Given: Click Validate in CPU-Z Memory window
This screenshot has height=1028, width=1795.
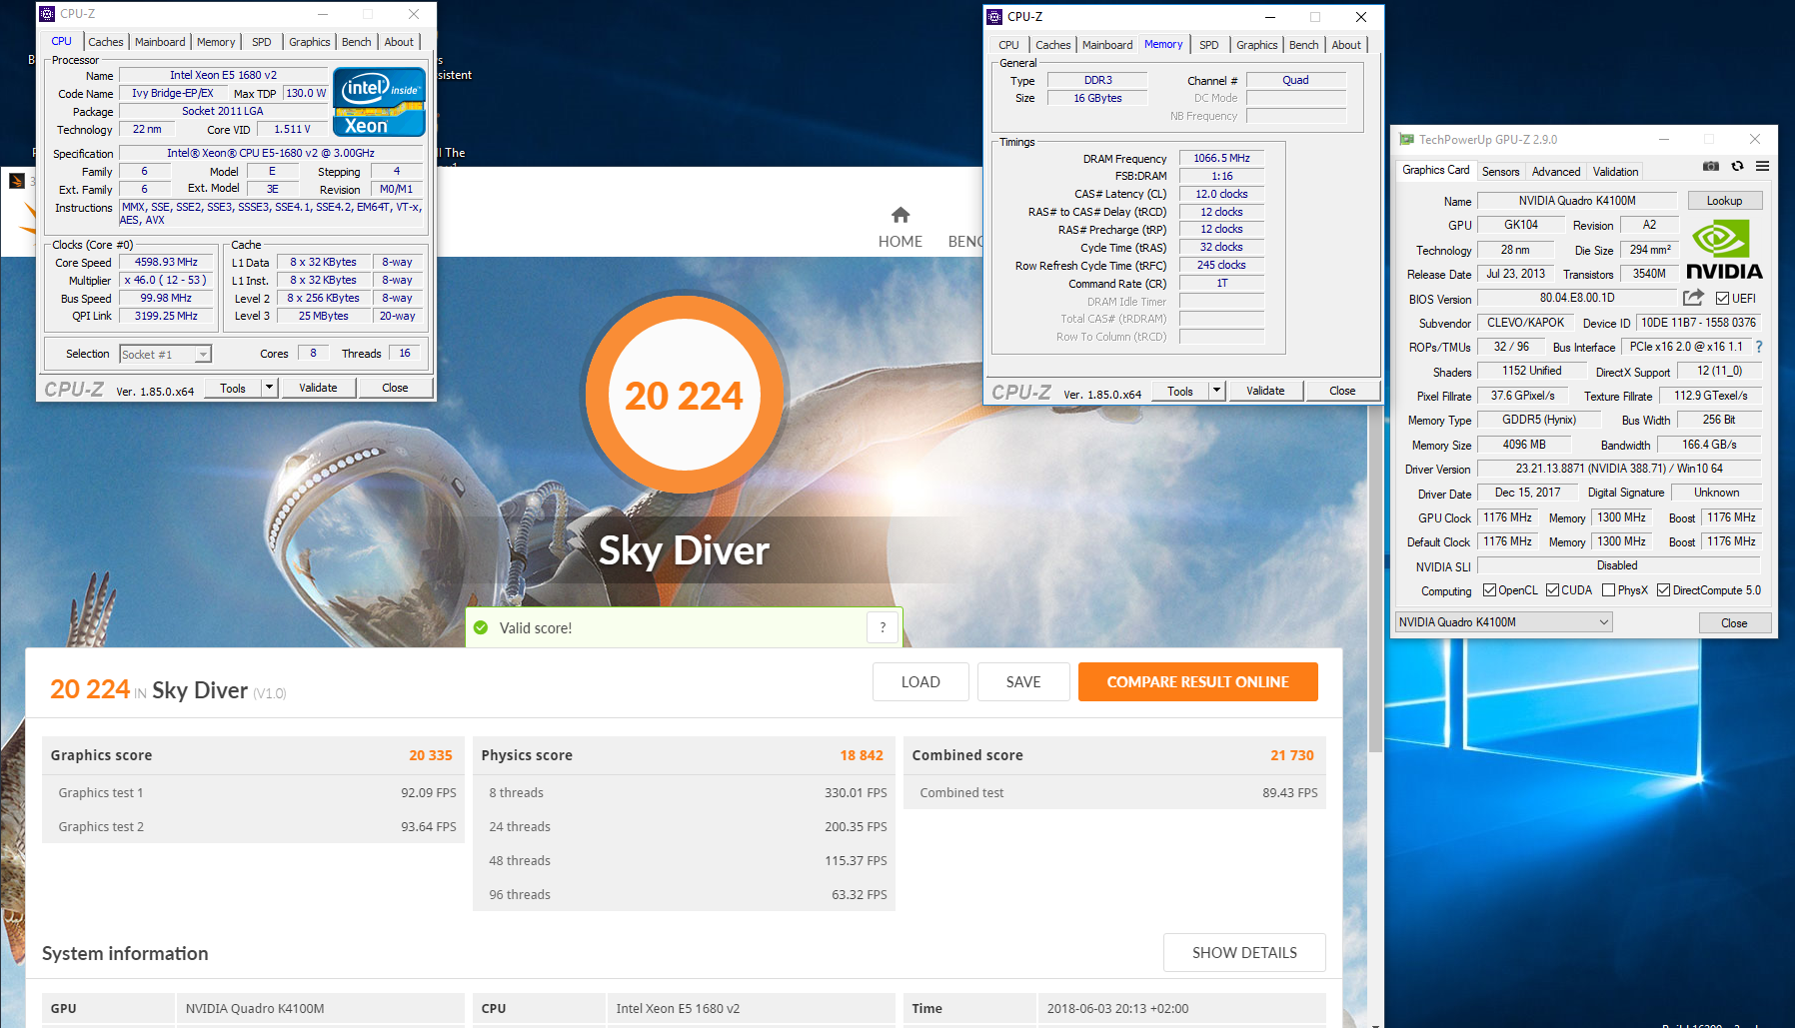Looking at the screenshot, I should pyautogui.click(x=1265, y=391).
